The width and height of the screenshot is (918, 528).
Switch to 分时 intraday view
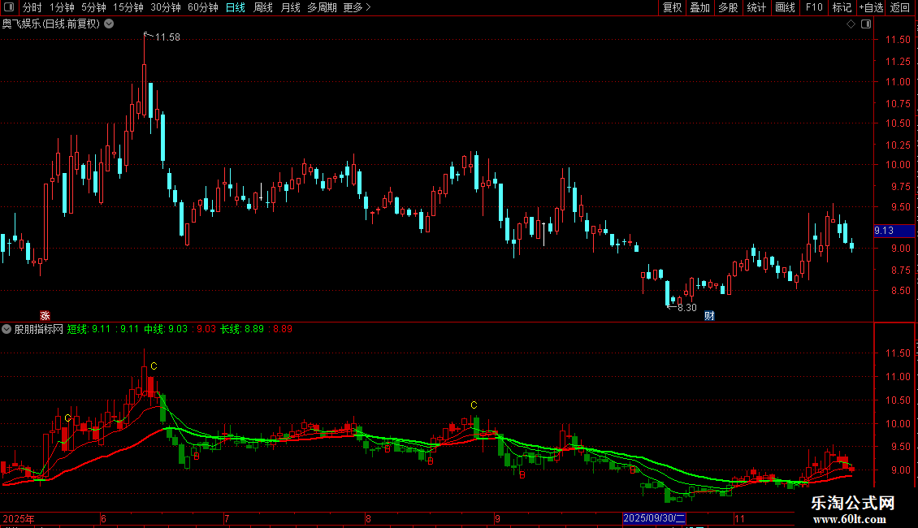[32, 7]
